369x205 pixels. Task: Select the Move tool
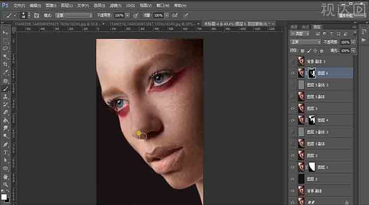coord(6,32)
